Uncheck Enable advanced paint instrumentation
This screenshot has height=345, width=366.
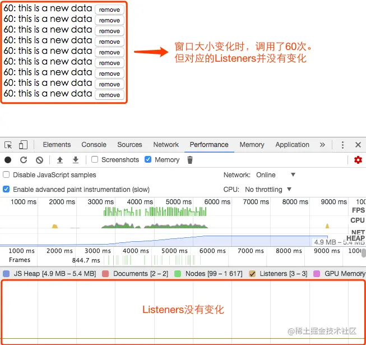[x=6, y=189]
